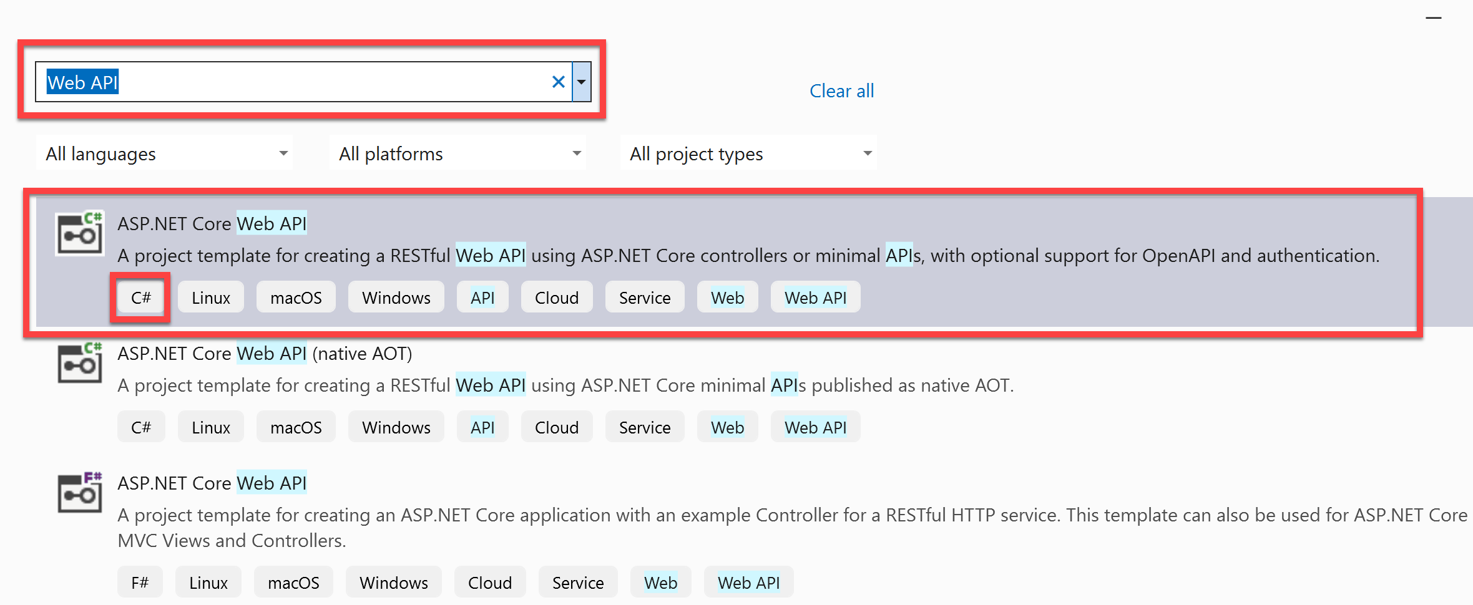Viewport: 1473px width, 605px height.
Task: Click the native AOT template's C# project icon
Action: coord(80,364)
